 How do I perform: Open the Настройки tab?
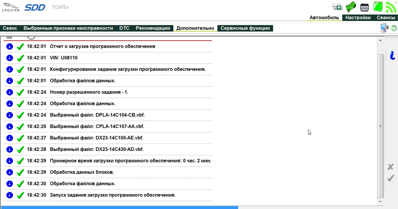click(x=358, y=18)
